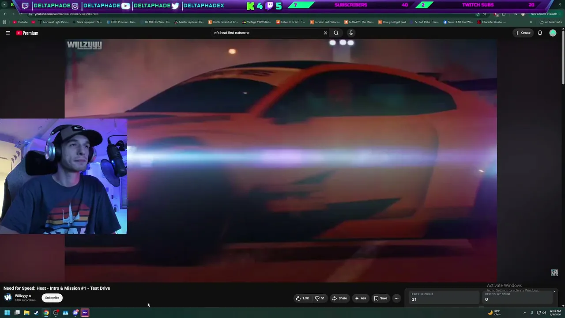This screenshot has width=565, height=318.
Task: Click the Willzyyy channel avatar
Action: 8,297
